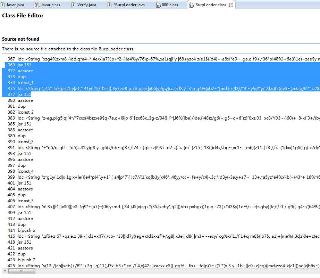Click line 380 aastore instruction
The image size is (320, 278).
(20, 100)
